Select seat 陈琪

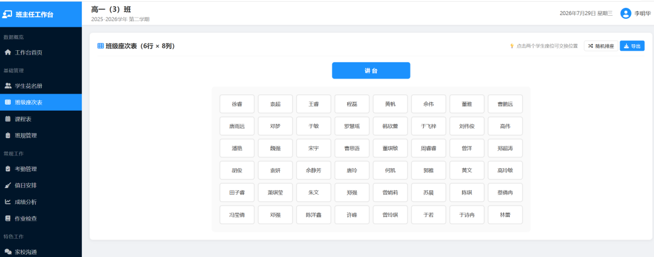click(467, 193)
